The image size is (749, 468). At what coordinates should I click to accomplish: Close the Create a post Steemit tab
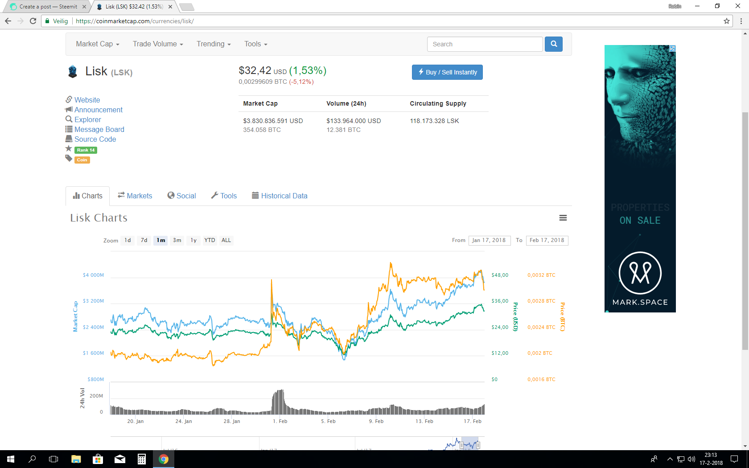[x=84, y=7]
